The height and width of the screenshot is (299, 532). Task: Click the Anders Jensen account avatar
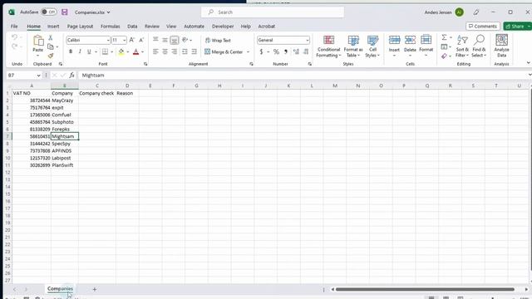pos(460,12)
